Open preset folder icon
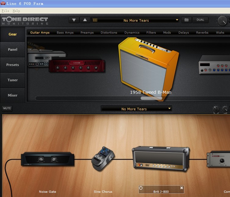Viewport: 230px width, 197px height. pyautogui.click(x=186, y=20)
